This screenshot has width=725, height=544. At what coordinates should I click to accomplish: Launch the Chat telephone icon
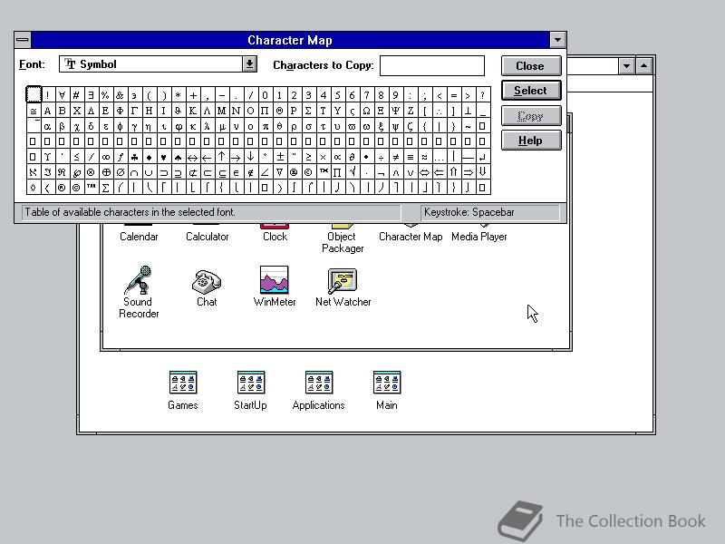(x=207, y=281)
